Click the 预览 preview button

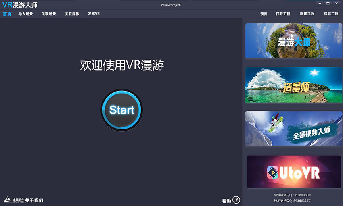(x=264, y=14)
